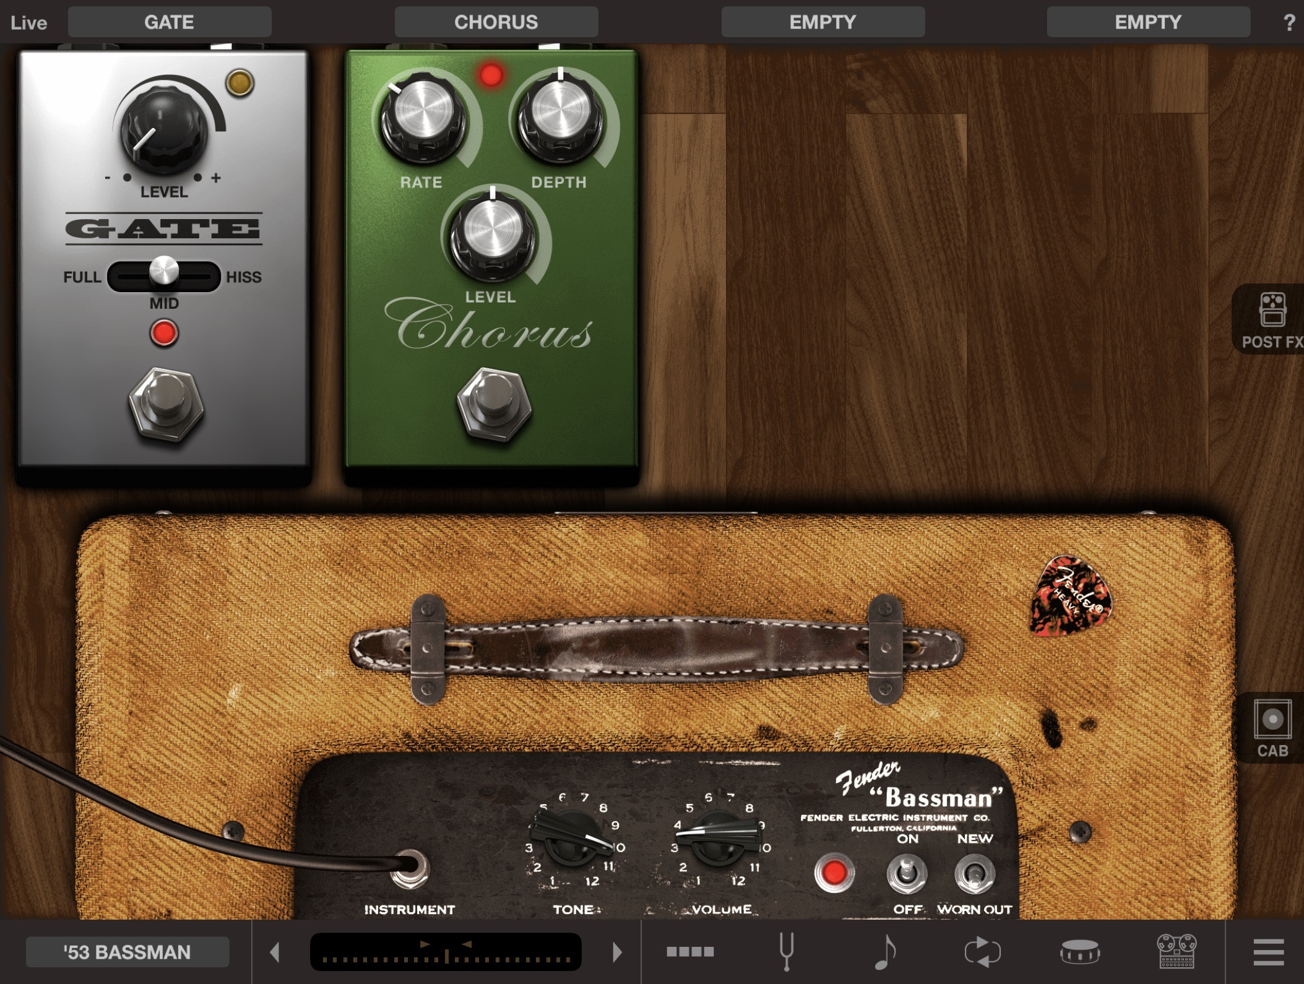The image size is (1304, 984).
Task: Open the looper arrows icon
Action: pos(982,952)
